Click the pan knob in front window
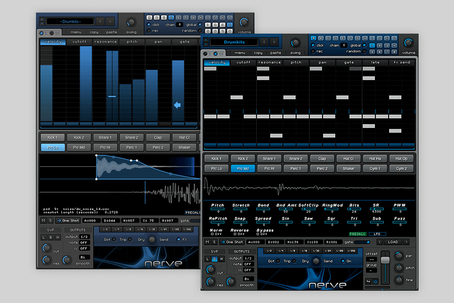 tap(399, 256)
